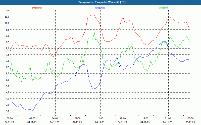Click the '10,5' y-axis value
Image resolution: width=201 pixels, height=125 pixels.
click(x=7, y=17)
